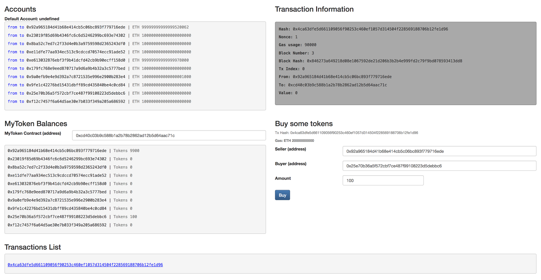Image resolution: width=541 pixels, height=280 pixels.
Task: Select the Amount field containing 100
Action: click(383, 180)
